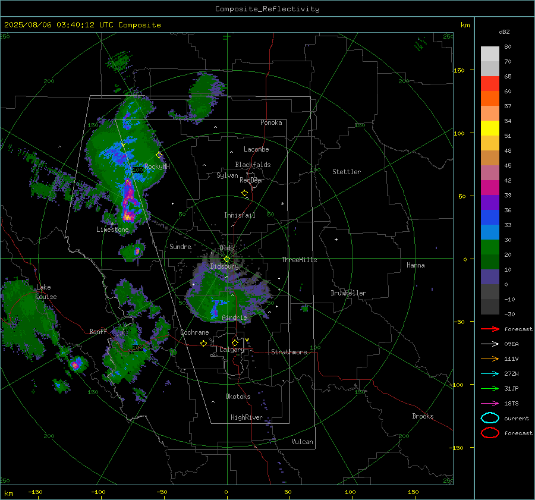Click the purple 36-39 dBZ swatch
The width and height of the screenshot is (535, 500).
click(490, 202)
